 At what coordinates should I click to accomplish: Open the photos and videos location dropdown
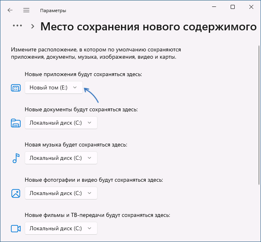[x=61, y=193]
